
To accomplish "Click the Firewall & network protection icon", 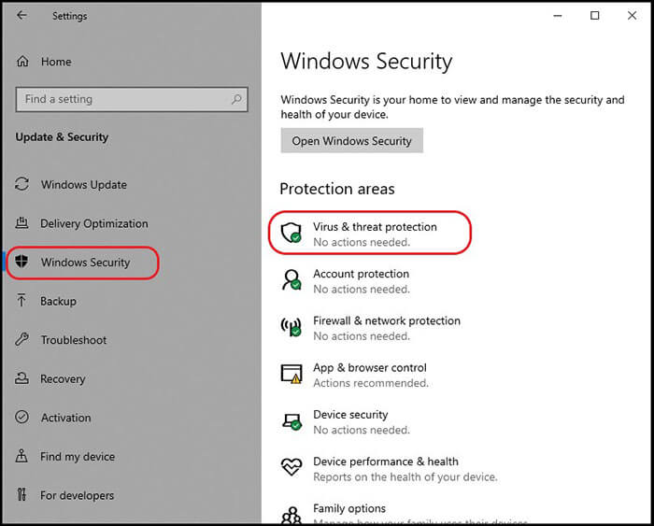I will point(292,327).
